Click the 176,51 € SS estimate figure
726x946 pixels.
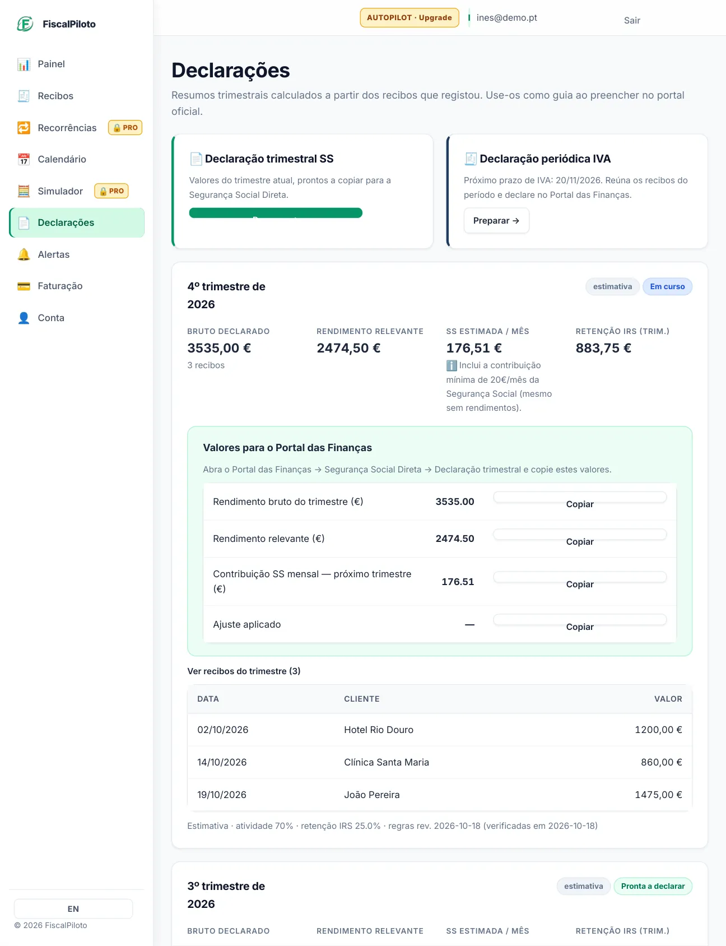pyautogui.click(x=474, y=348)
